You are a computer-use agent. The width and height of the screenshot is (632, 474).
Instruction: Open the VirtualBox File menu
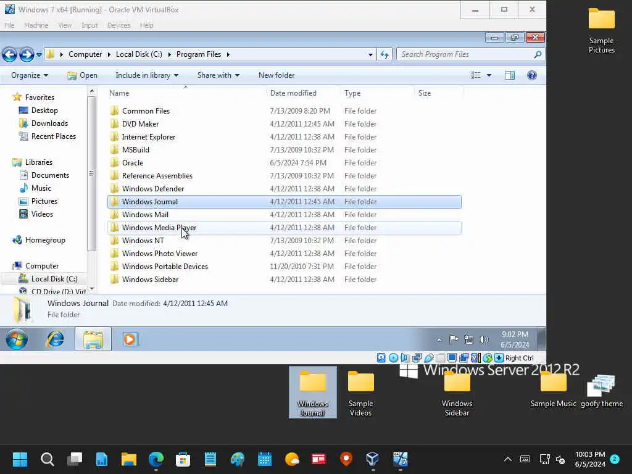(x=9, y=25)
